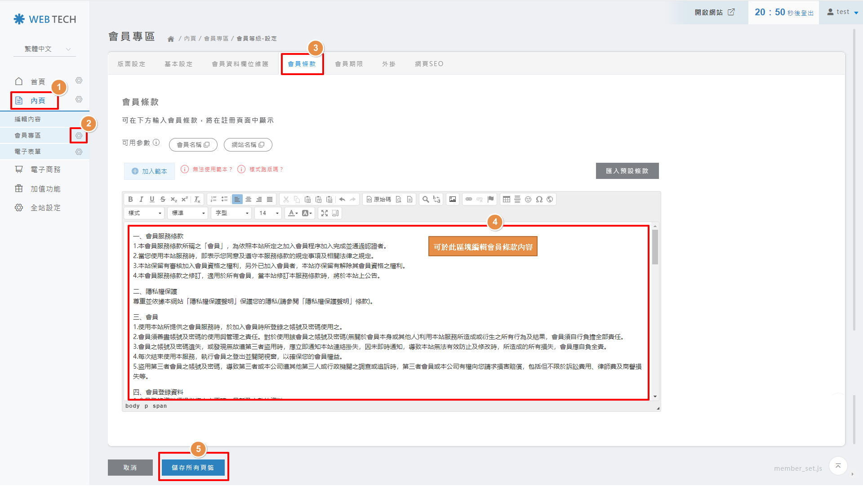The width and height of the screenshot is (863, 486).
Task: Switch to the 會員期限 tab
Action: (349, 64)
